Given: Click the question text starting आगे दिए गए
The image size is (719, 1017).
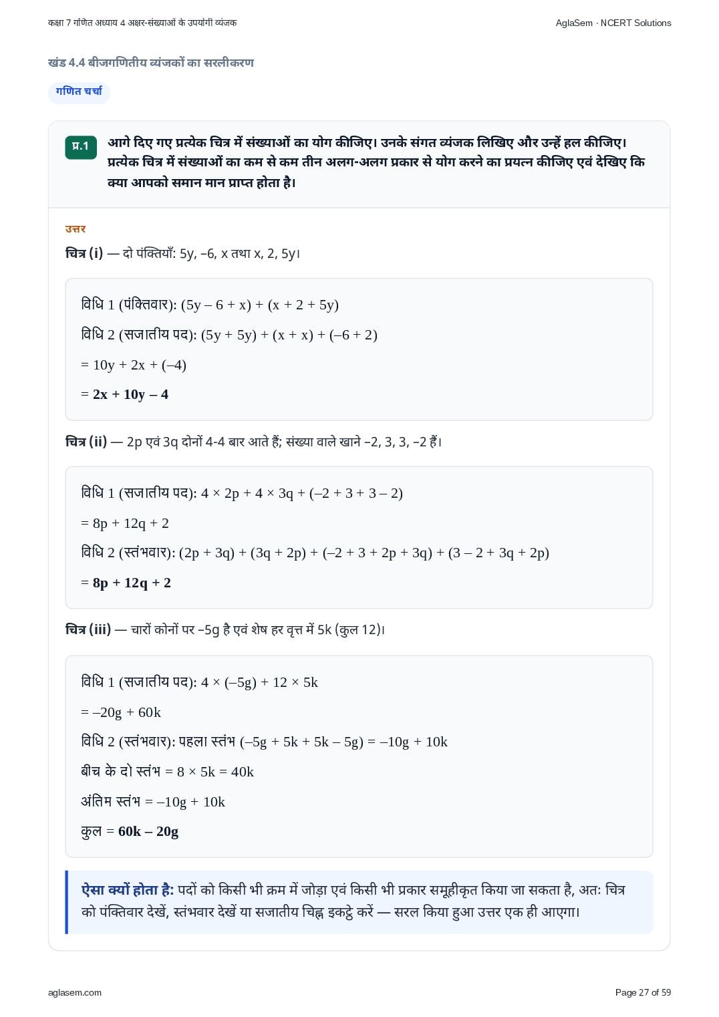Looking at the screenshot, I should click(376, 162).
